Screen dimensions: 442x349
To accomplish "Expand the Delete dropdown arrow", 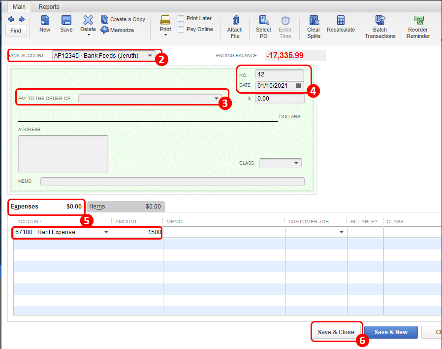I will point(89,35).
